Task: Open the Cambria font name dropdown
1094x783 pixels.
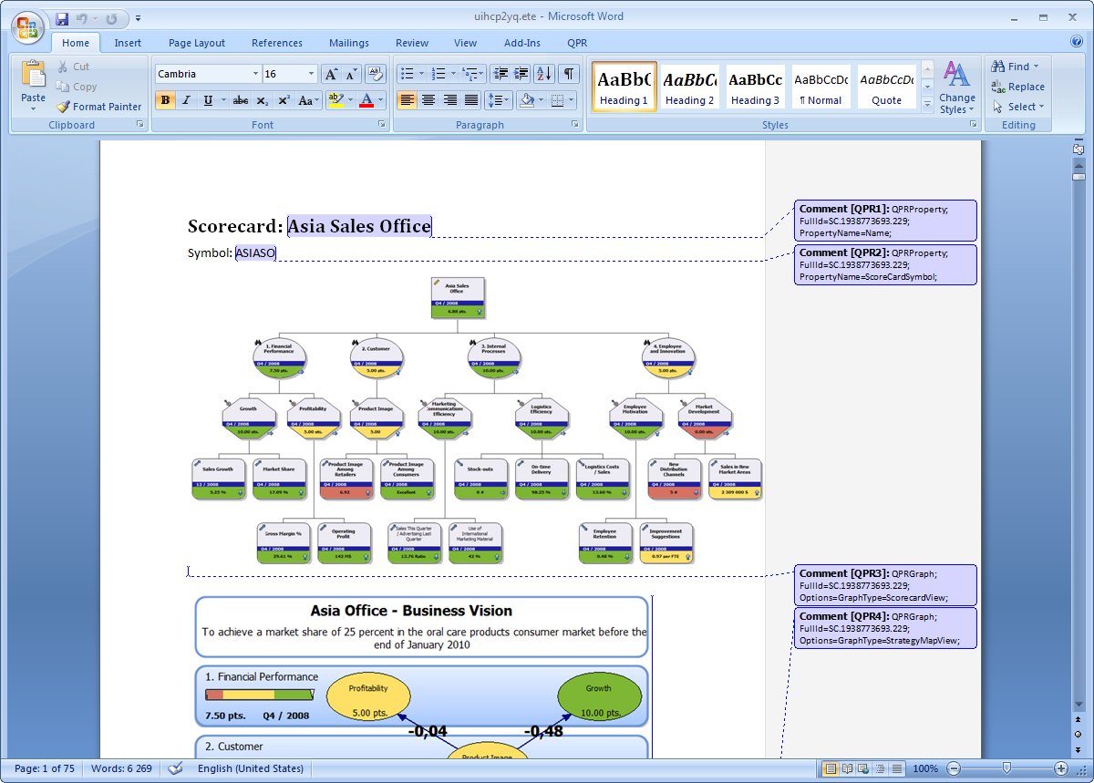Action: coord(255,74)
